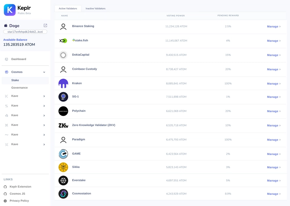Click the Cosmostation validator logo
Screen dimensions: 290x206
click(x=63, y=194)
